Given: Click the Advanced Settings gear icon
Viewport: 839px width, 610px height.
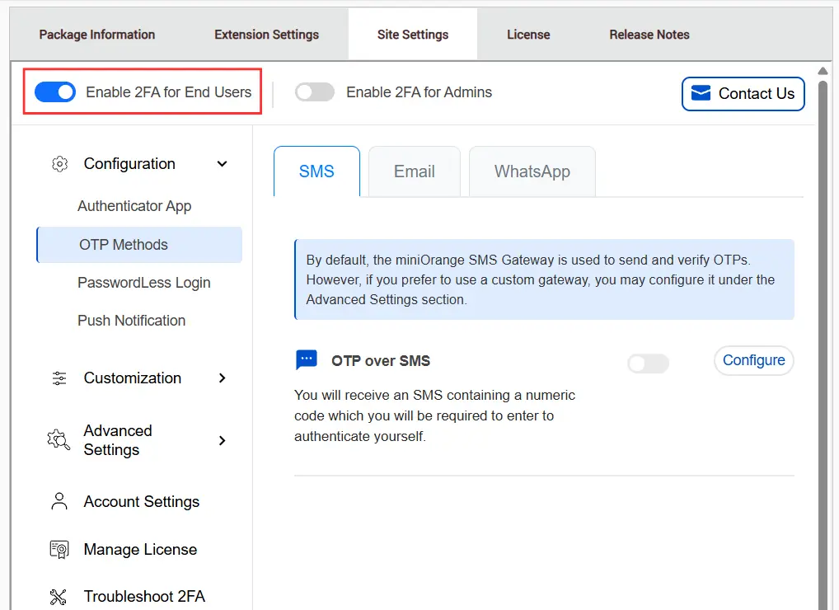Looking at the screenshot, I should point(59,440).
